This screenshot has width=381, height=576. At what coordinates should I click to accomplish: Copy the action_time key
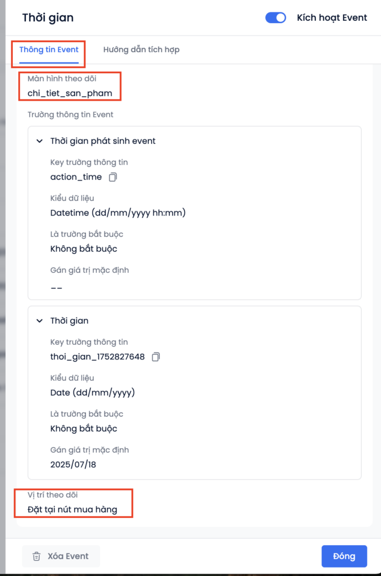(113, 177)
